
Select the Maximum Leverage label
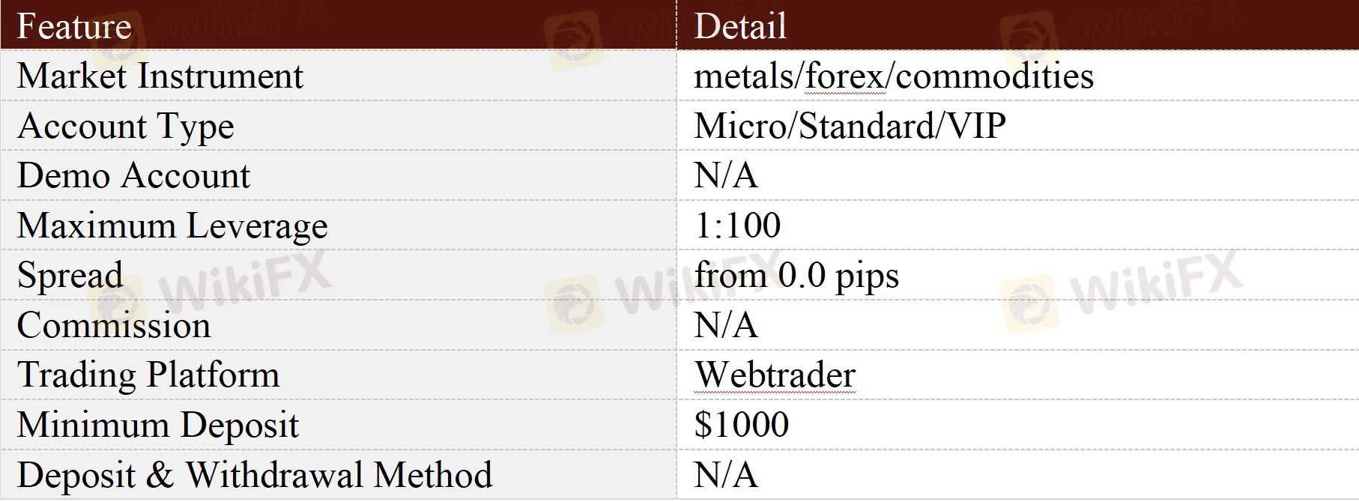coord(172,226)
